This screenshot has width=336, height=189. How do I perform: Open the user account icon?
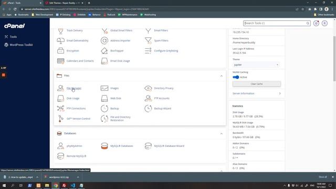point(324,23)
